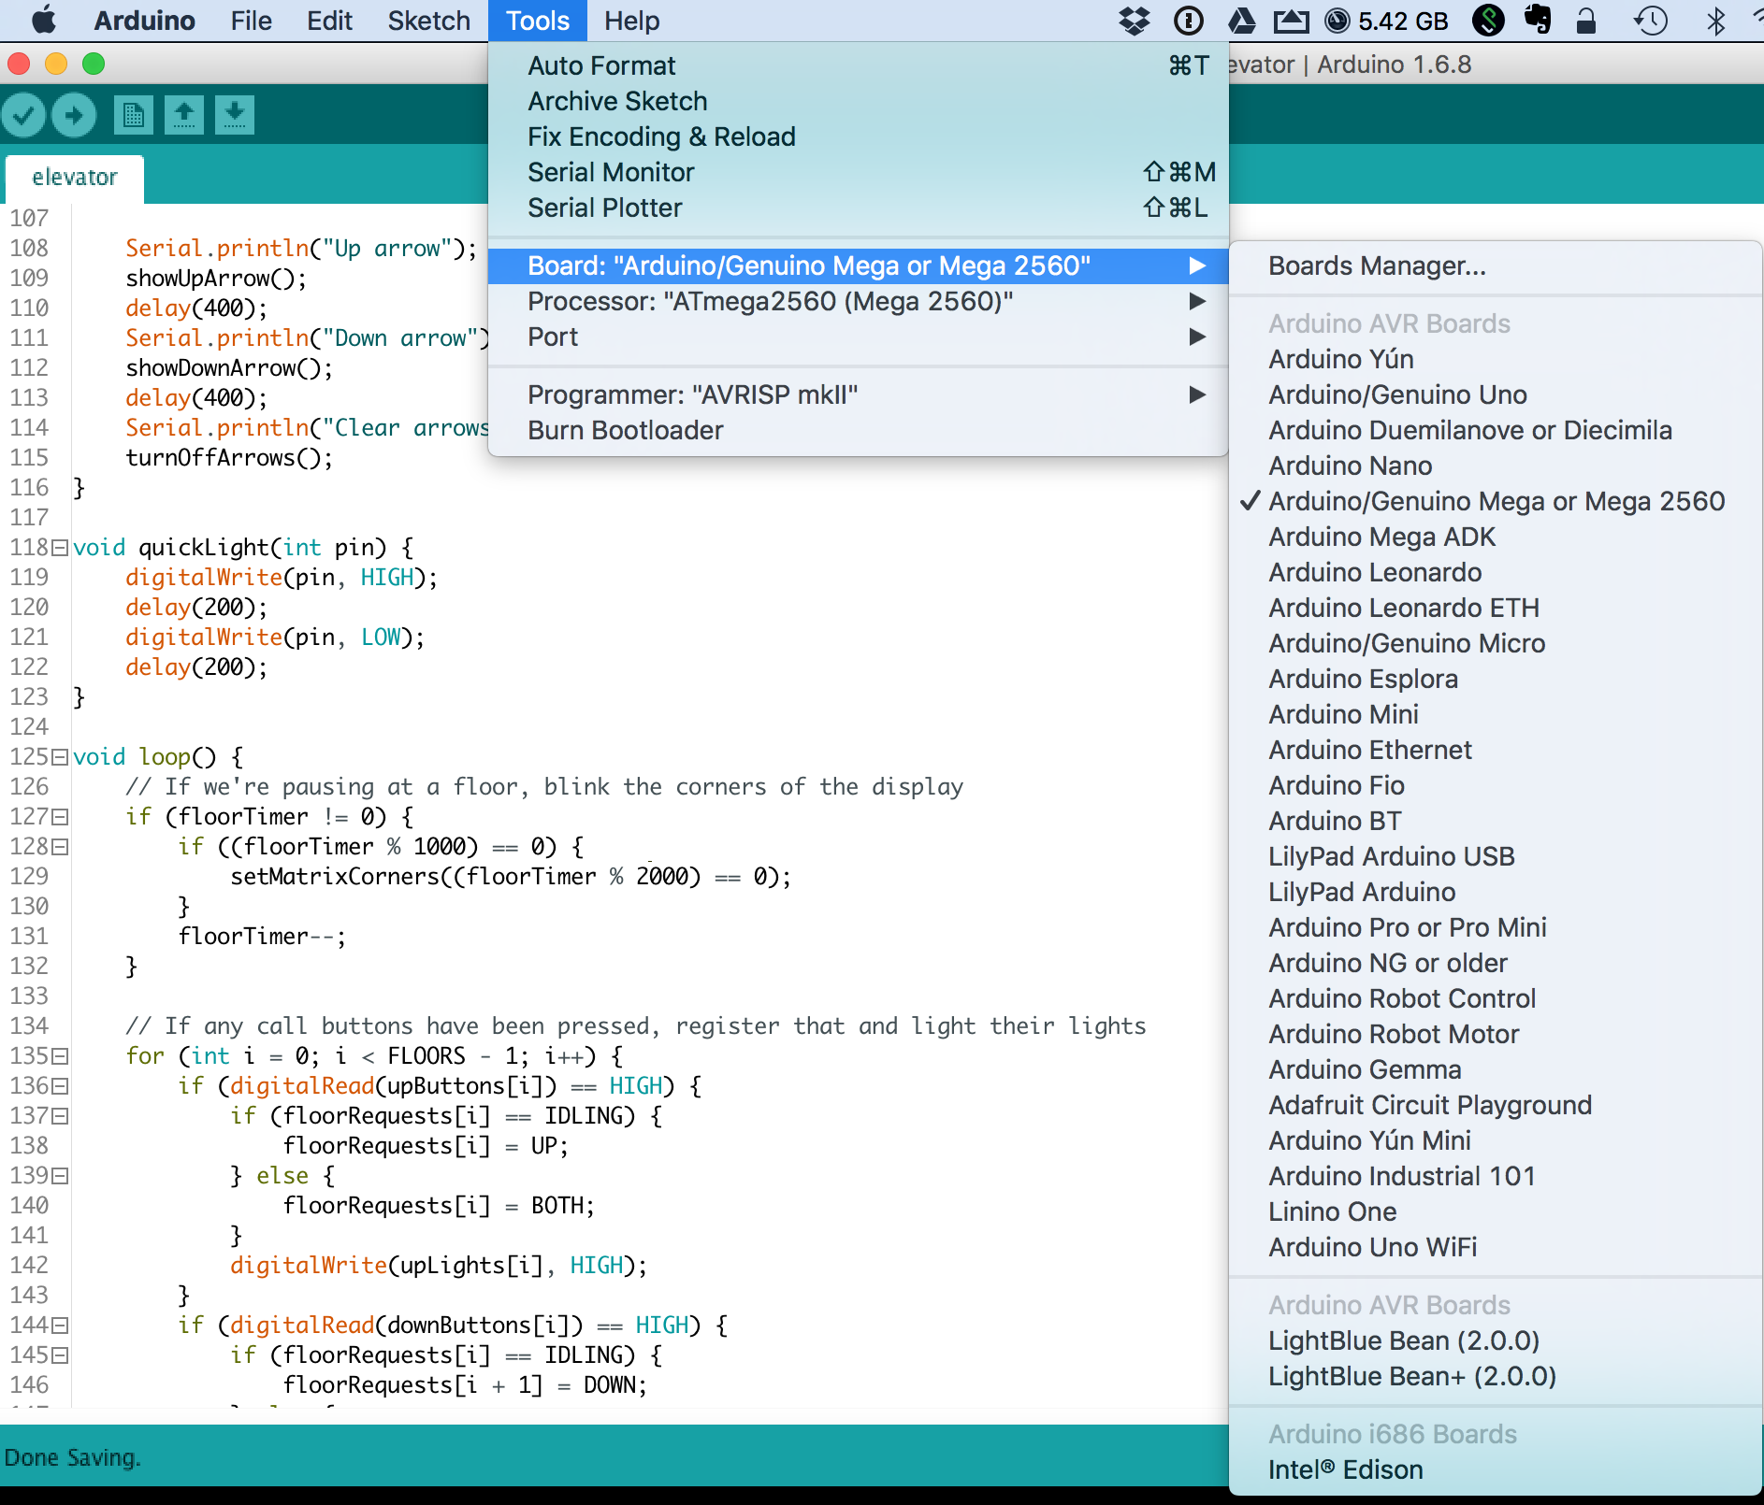The width and height of the screenshot is (1764, 1505).
Task: Switch to the elevator sketch tab
Action: coord(75,178)
